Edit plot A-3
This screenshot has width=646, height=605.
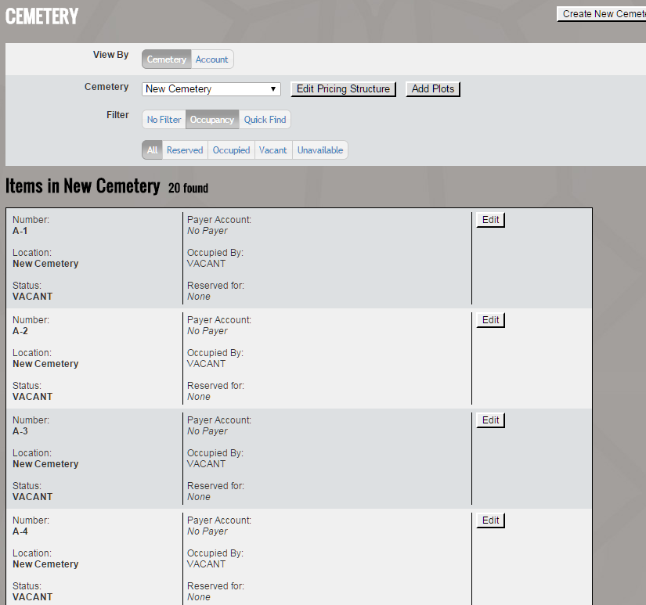pyautogui.click(x=490, y=420)
